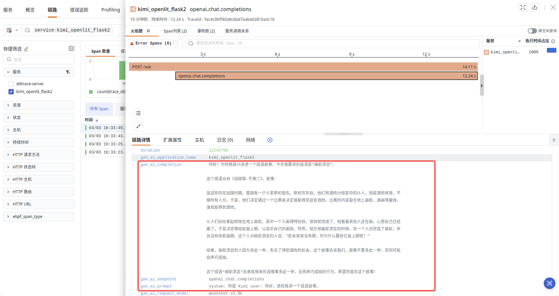Open the Profiling navigation tab
The image size is (559, 296).
pos(111,10)
